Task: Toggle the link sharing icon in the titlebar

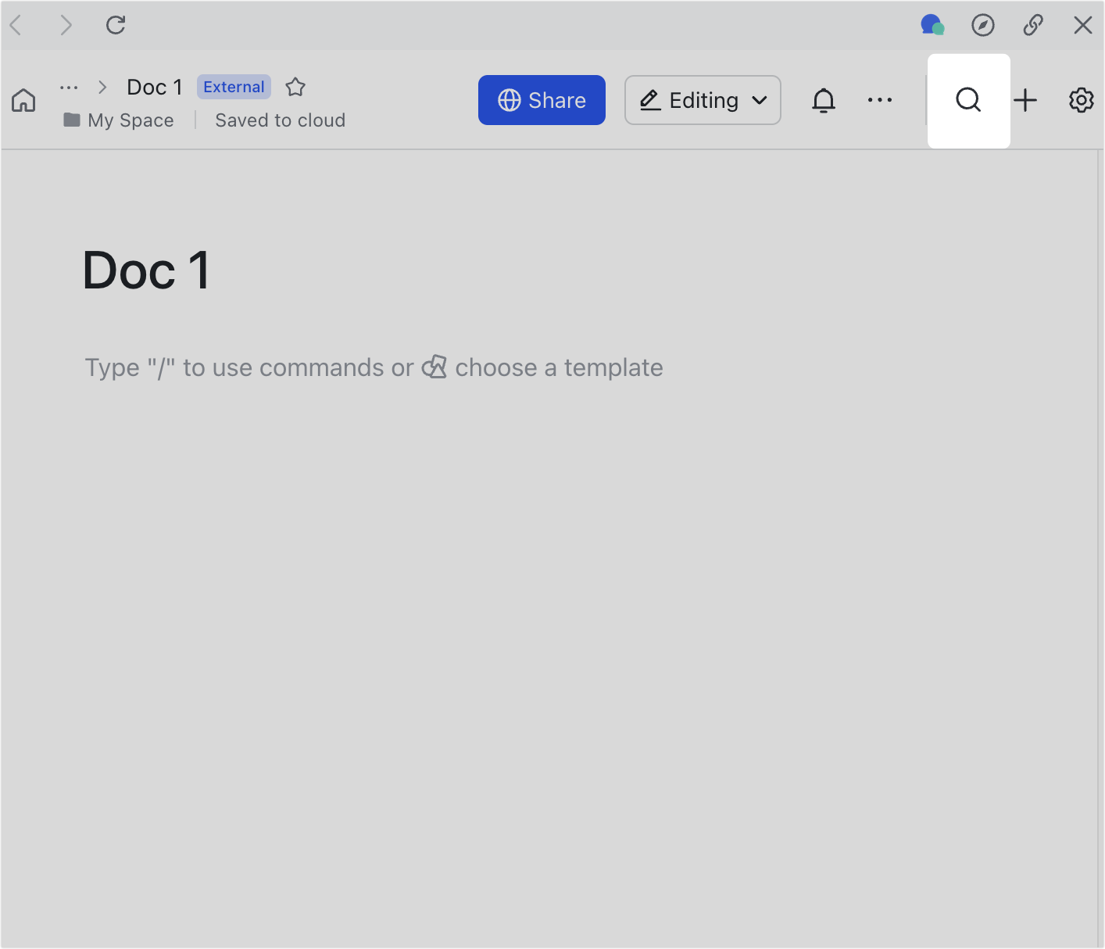Action: [x=1032, y=24]
